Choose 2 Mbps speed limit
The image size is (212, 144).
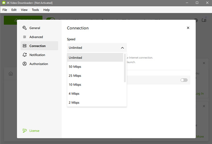tap(95, 102)
